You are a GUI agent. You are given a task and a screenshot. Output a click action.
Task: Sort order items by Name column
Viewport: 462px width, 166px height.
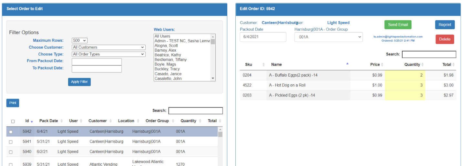pos(308,65)
